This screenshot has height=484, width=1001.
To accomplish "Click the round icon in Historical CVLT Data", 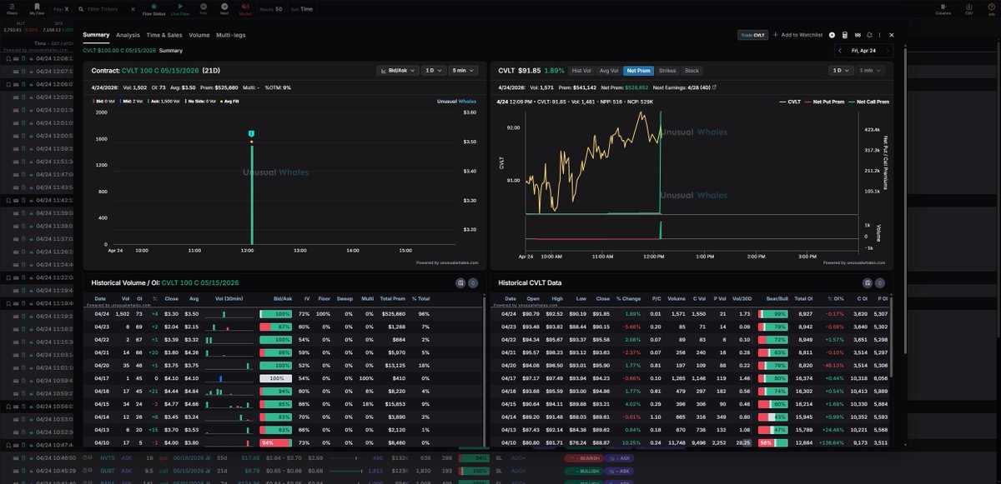I will click(x=881, y=283).
